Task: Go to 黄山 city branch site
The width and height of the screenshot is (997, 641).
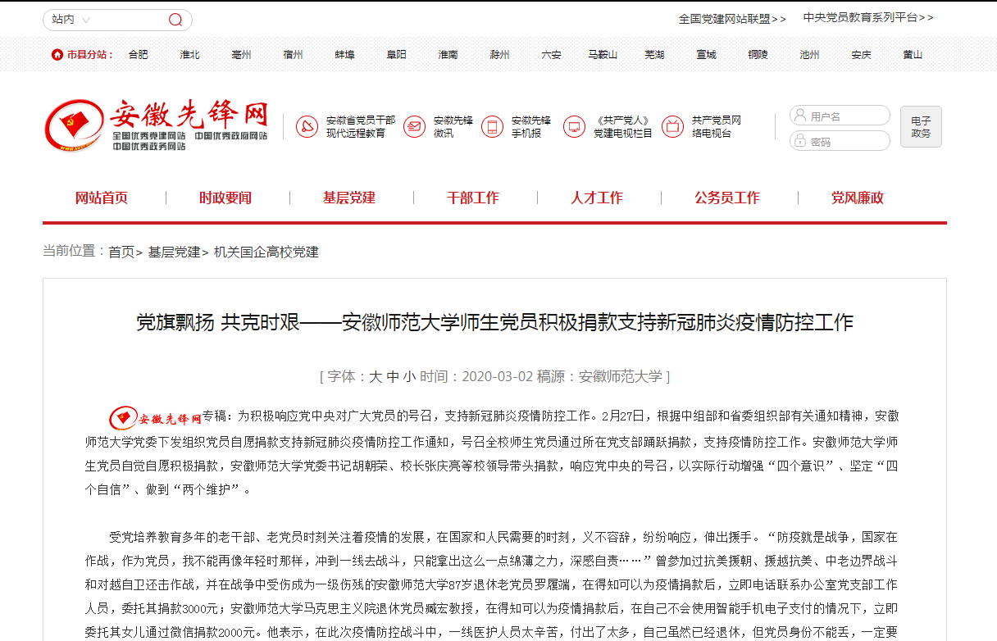Action: coord(913,55)
